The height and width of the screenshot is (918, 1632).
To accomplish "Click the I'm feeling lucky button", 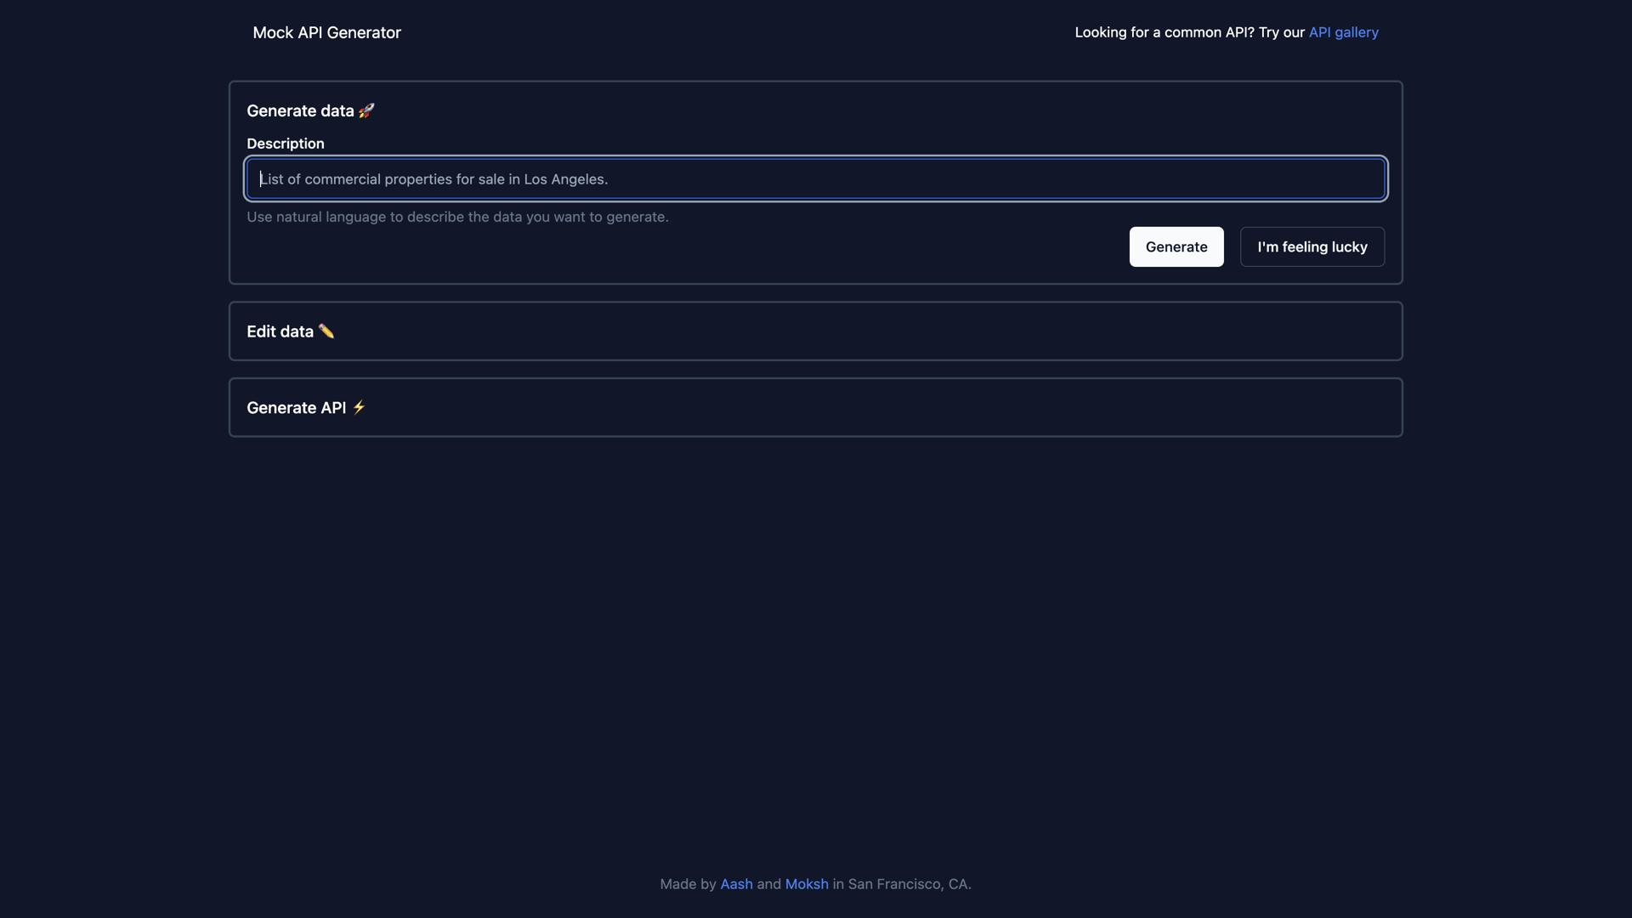I will point(1312,246).
